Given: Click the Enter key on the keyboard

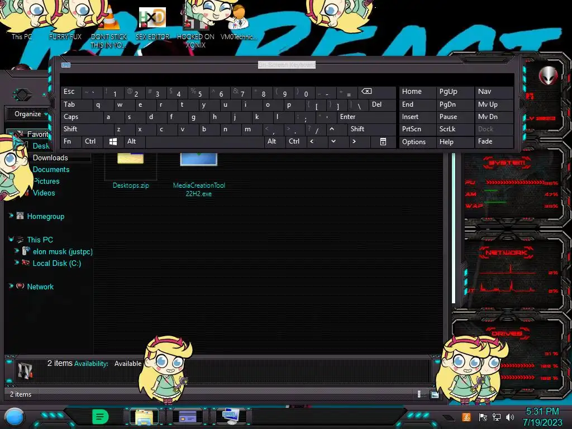Looking at the screenshot, I should pyautogui.click(x=366, y=117).
